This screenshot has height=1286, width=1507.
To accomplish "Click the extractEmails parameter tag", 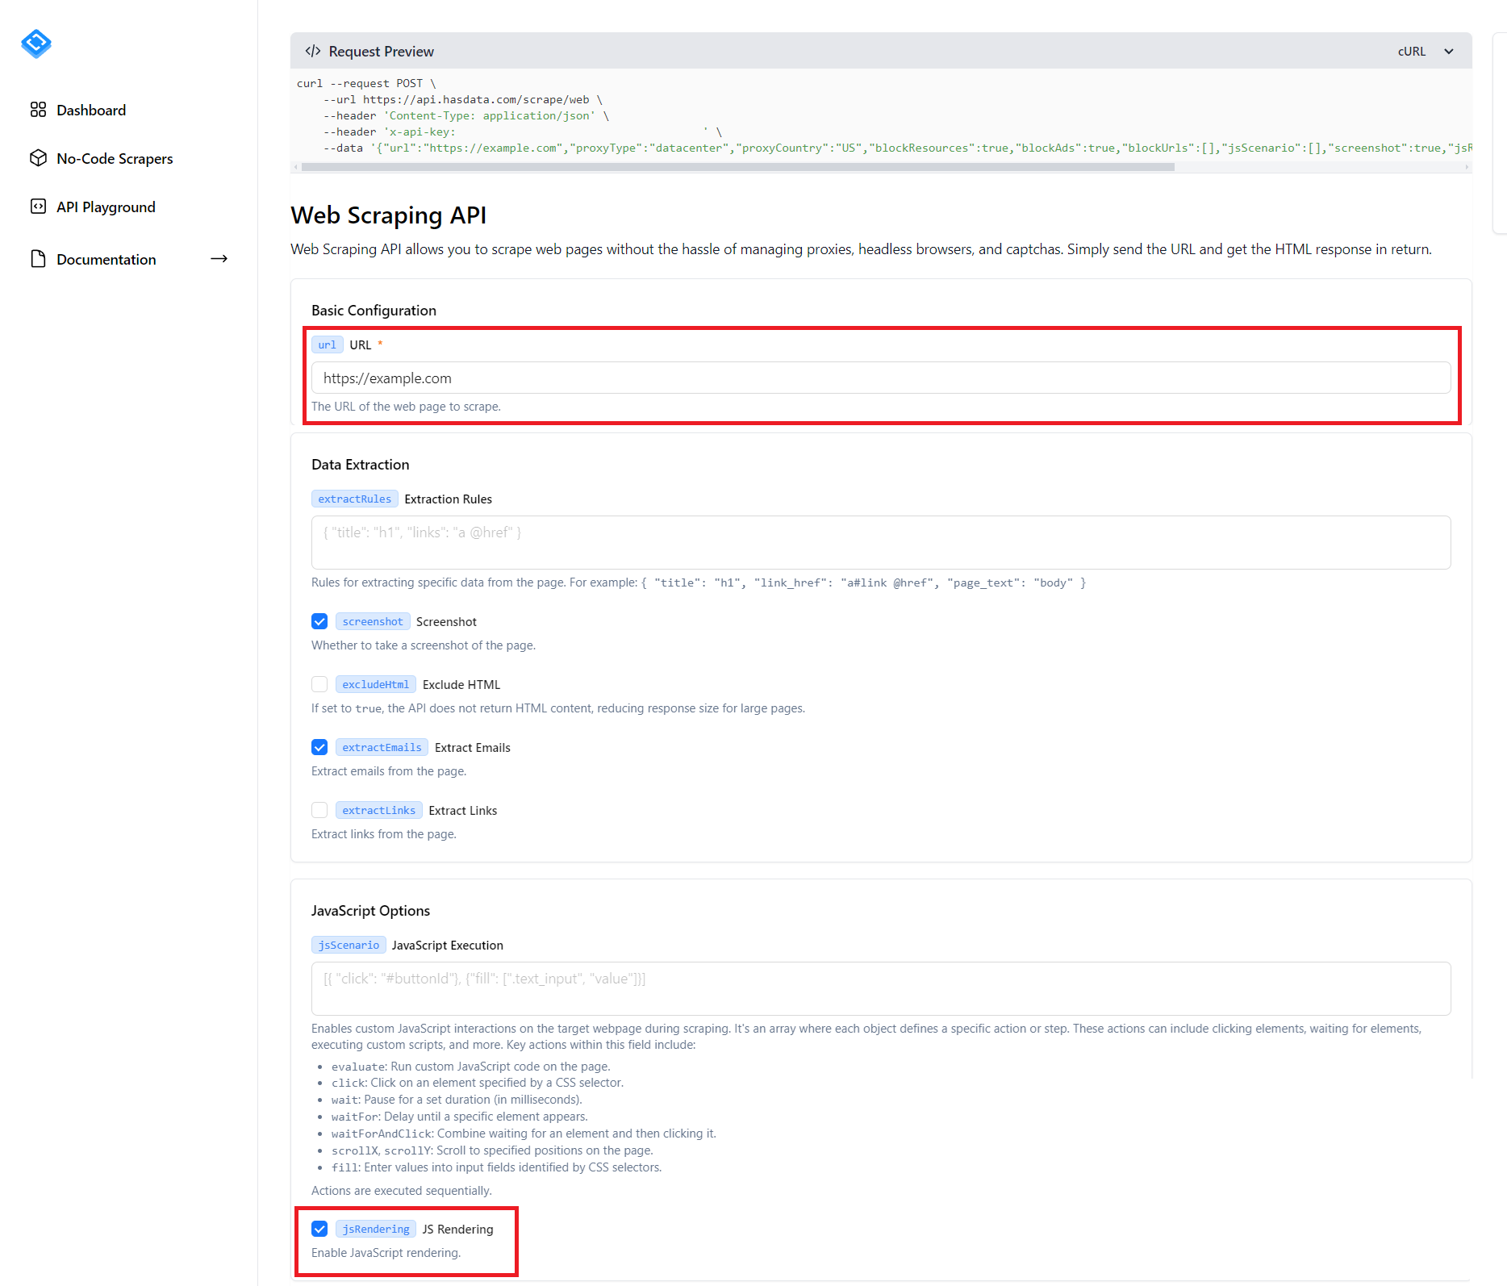I will 382,747.
